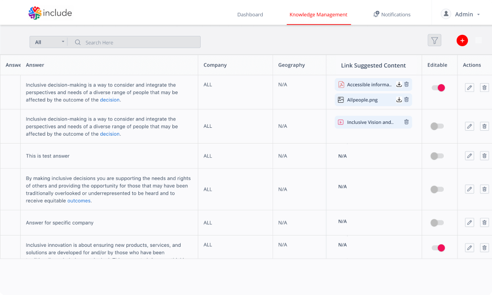This screenshot has height=295, width=492.
Task: Select the Knowledge Management tab
Action: (318, 15)
